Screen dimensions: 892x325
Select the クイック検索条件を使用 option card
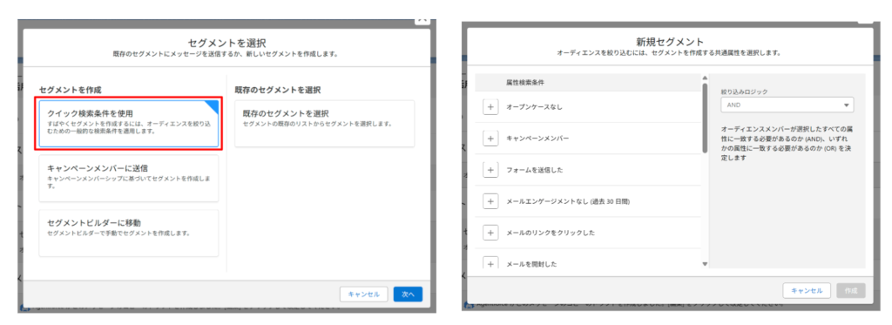pos(129,124)
